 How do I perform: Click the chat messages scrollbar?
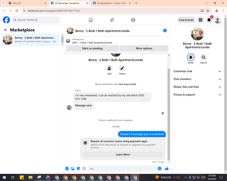[x=168, y=114]
